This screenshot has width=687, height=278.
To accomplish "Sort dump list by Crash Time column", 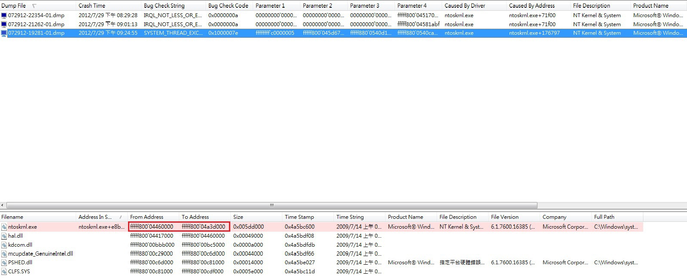I will [109, 6].
